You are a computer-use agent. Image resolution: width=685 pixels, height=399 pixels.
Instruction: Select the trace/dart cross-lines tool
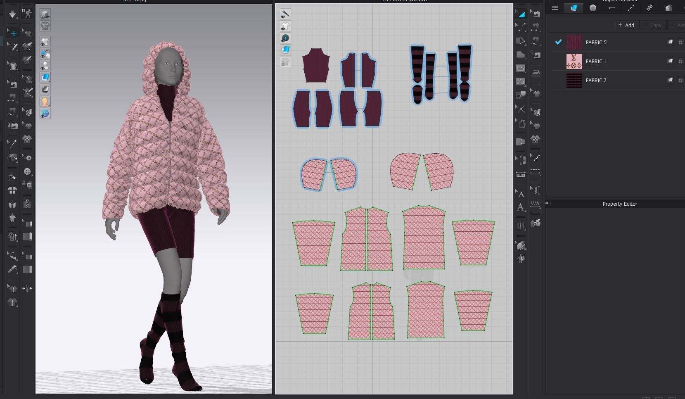coord(521,109)
